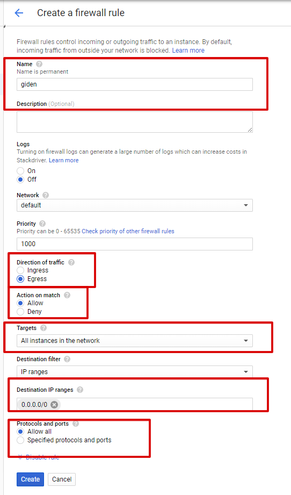Open Check priority of other firewall rules
This screenshot has height=495, width=291.
(x=128, y=231)
